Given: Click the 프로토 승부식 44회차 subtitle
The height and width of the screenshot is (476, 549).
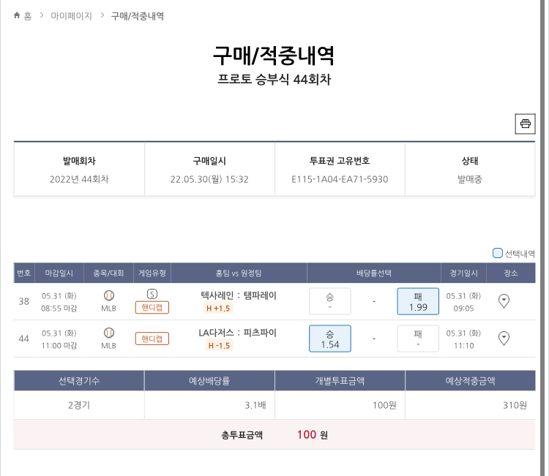Looking at the screenshot, I should click(x=274, y=79).
